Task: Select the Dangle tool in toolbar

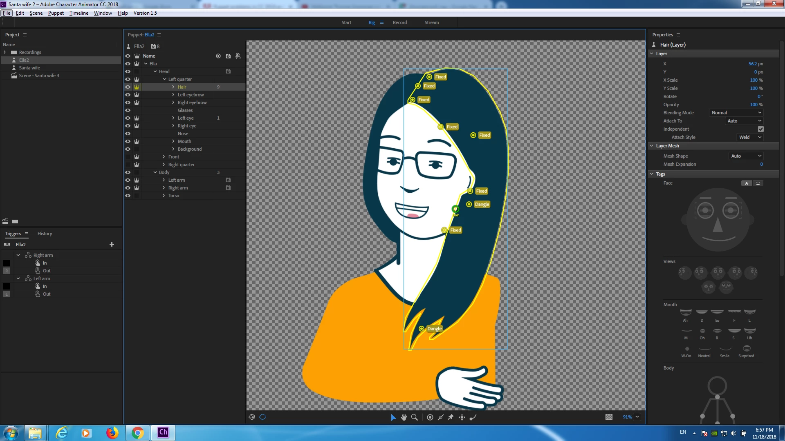Action: point(473,417)
